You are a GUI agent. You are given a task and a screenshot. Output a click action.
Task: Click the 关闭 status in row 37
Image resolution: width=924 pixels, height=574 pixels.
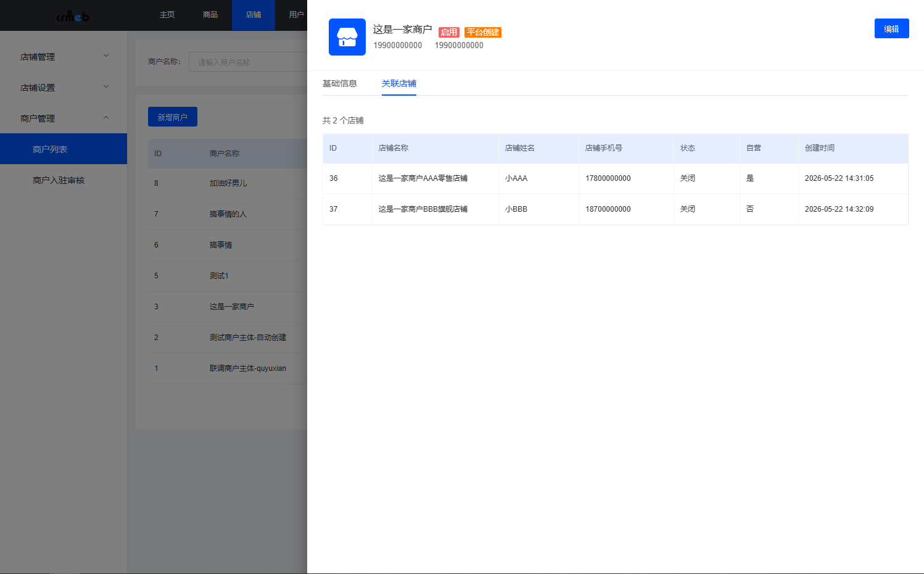click(x=688, y=209)
